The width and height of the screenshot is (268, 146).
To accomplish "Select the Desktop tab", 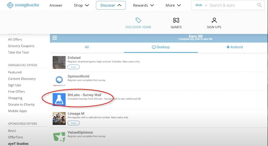I will coord(161,47).
